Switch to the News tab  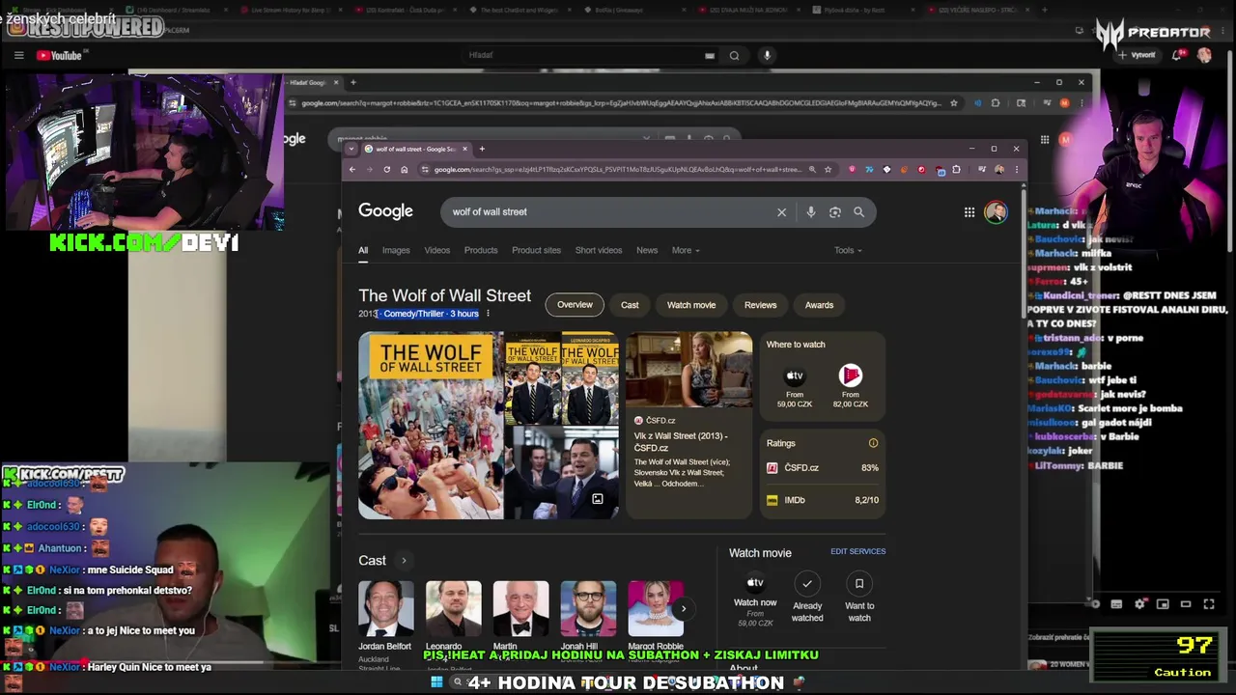(647, 250)
